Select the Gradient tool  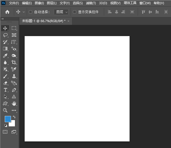pyautogui.click(x=5, y=49)
